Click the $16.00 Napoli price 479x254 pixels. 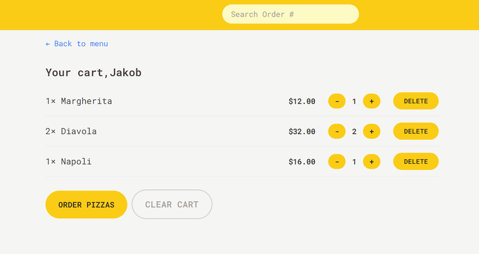302,161
